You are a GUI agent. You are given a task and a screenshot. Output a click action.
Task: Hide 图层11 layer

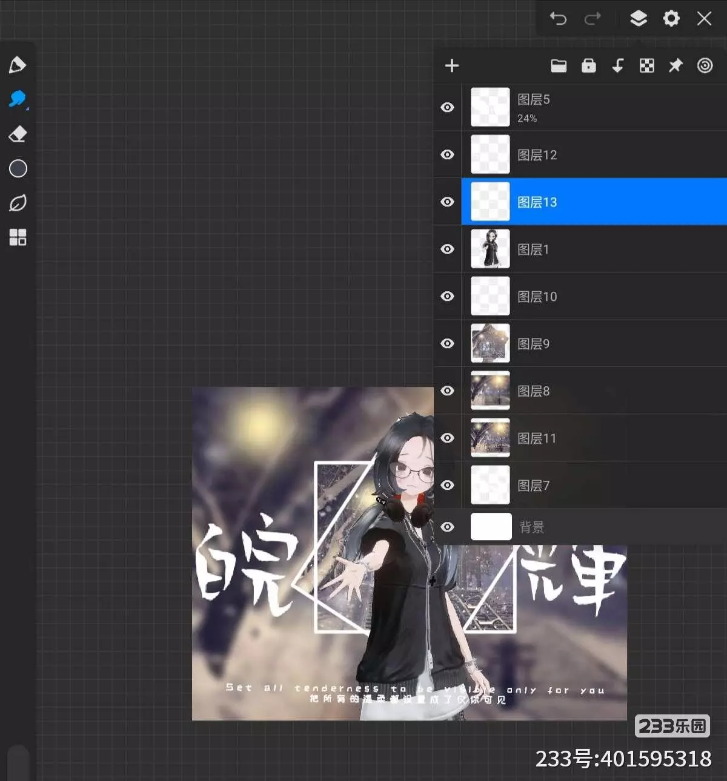click(447, 438)
